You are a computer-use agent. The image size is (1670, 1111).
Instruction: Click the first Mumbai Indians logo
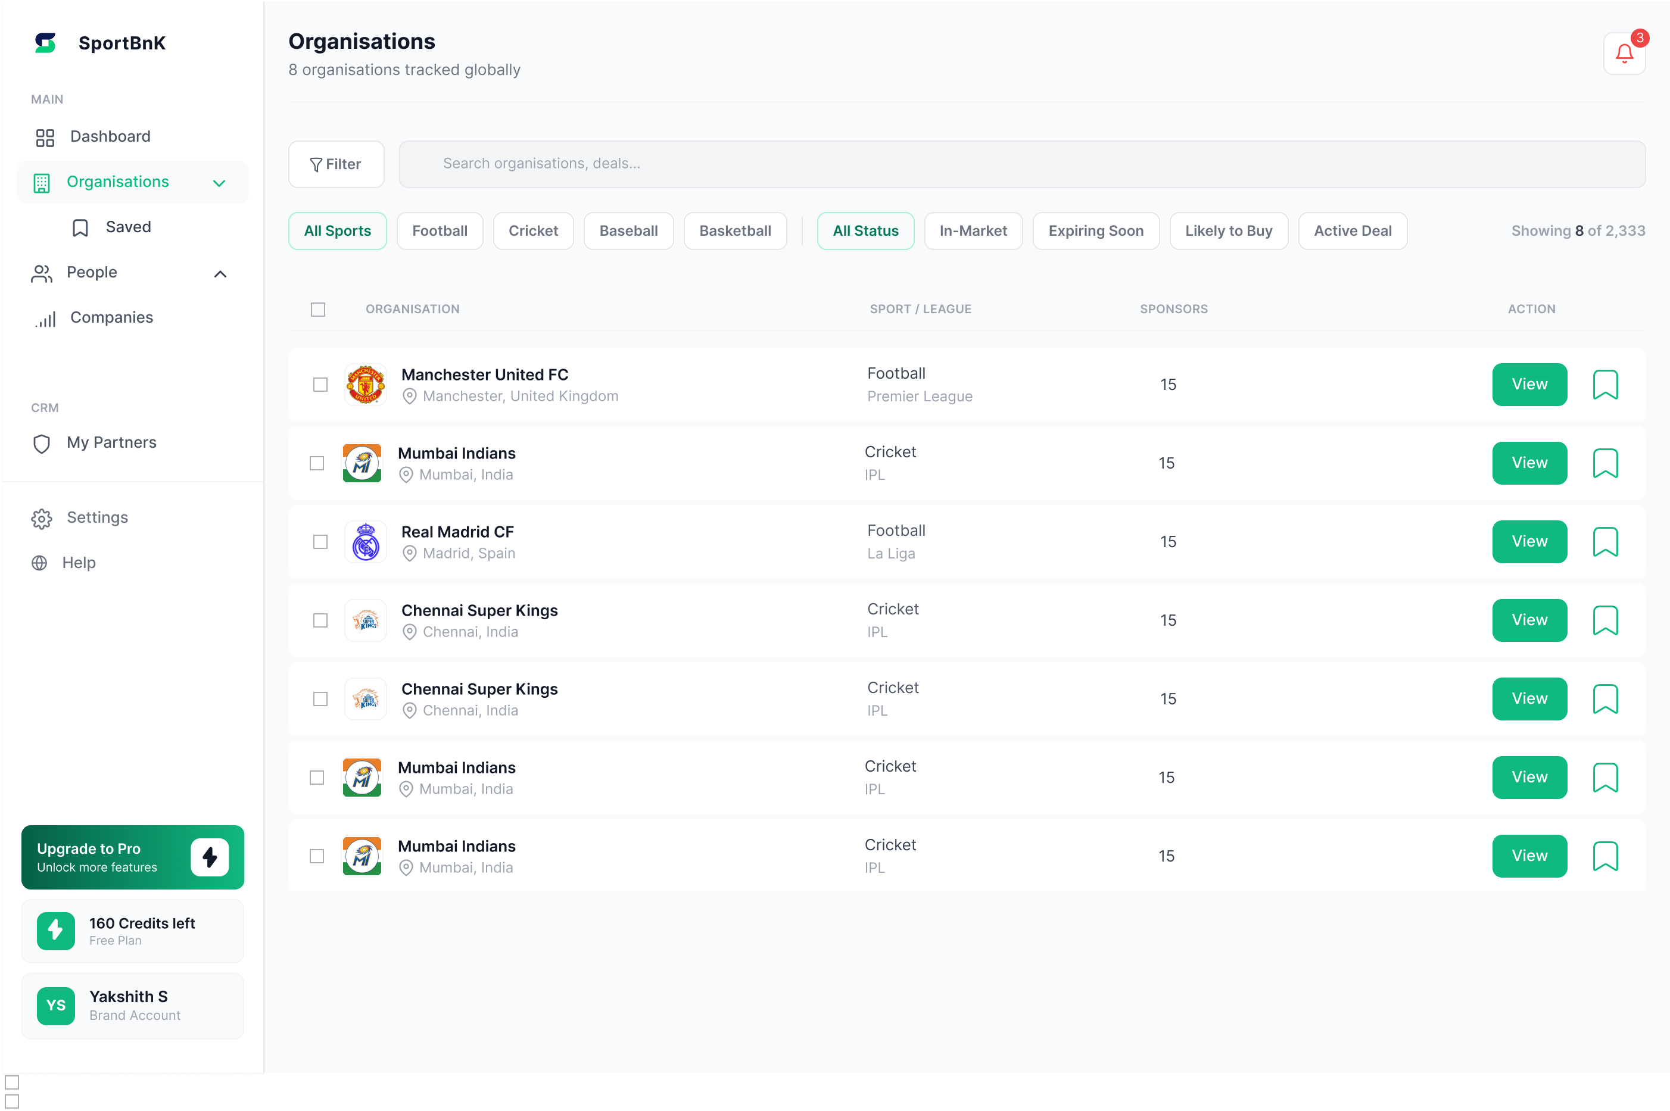tap(362, 463)
